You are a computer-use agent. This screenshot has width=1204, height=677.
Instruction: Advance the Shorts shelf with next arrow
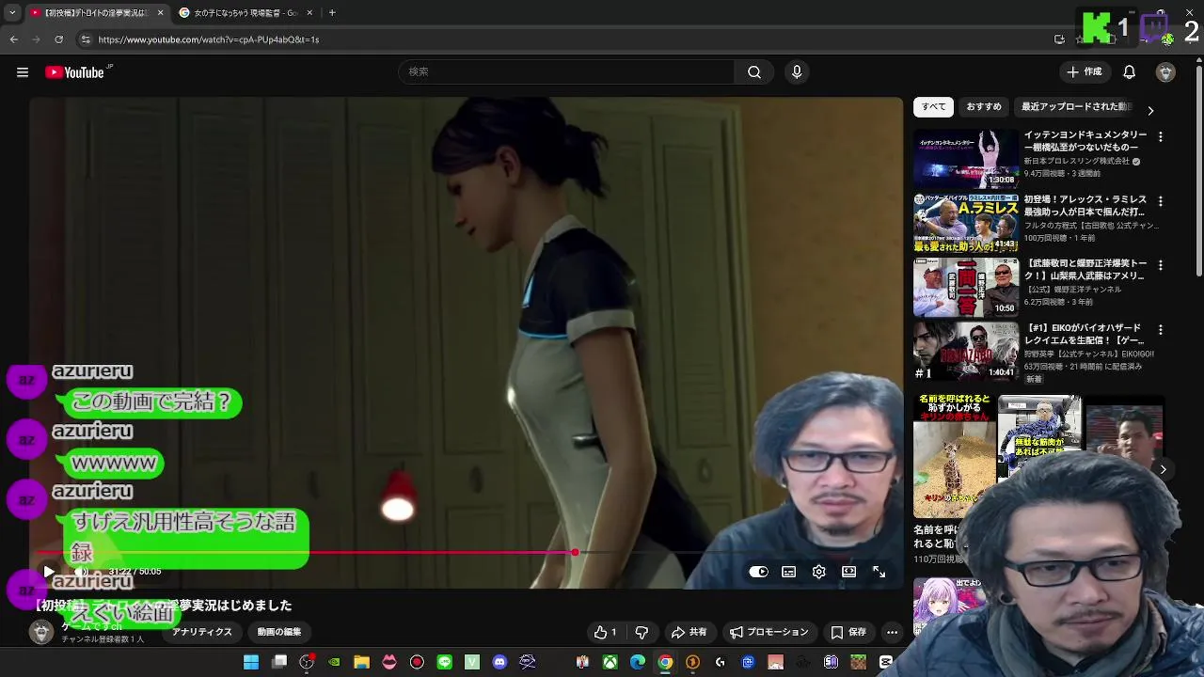[x=1163, y=469]
